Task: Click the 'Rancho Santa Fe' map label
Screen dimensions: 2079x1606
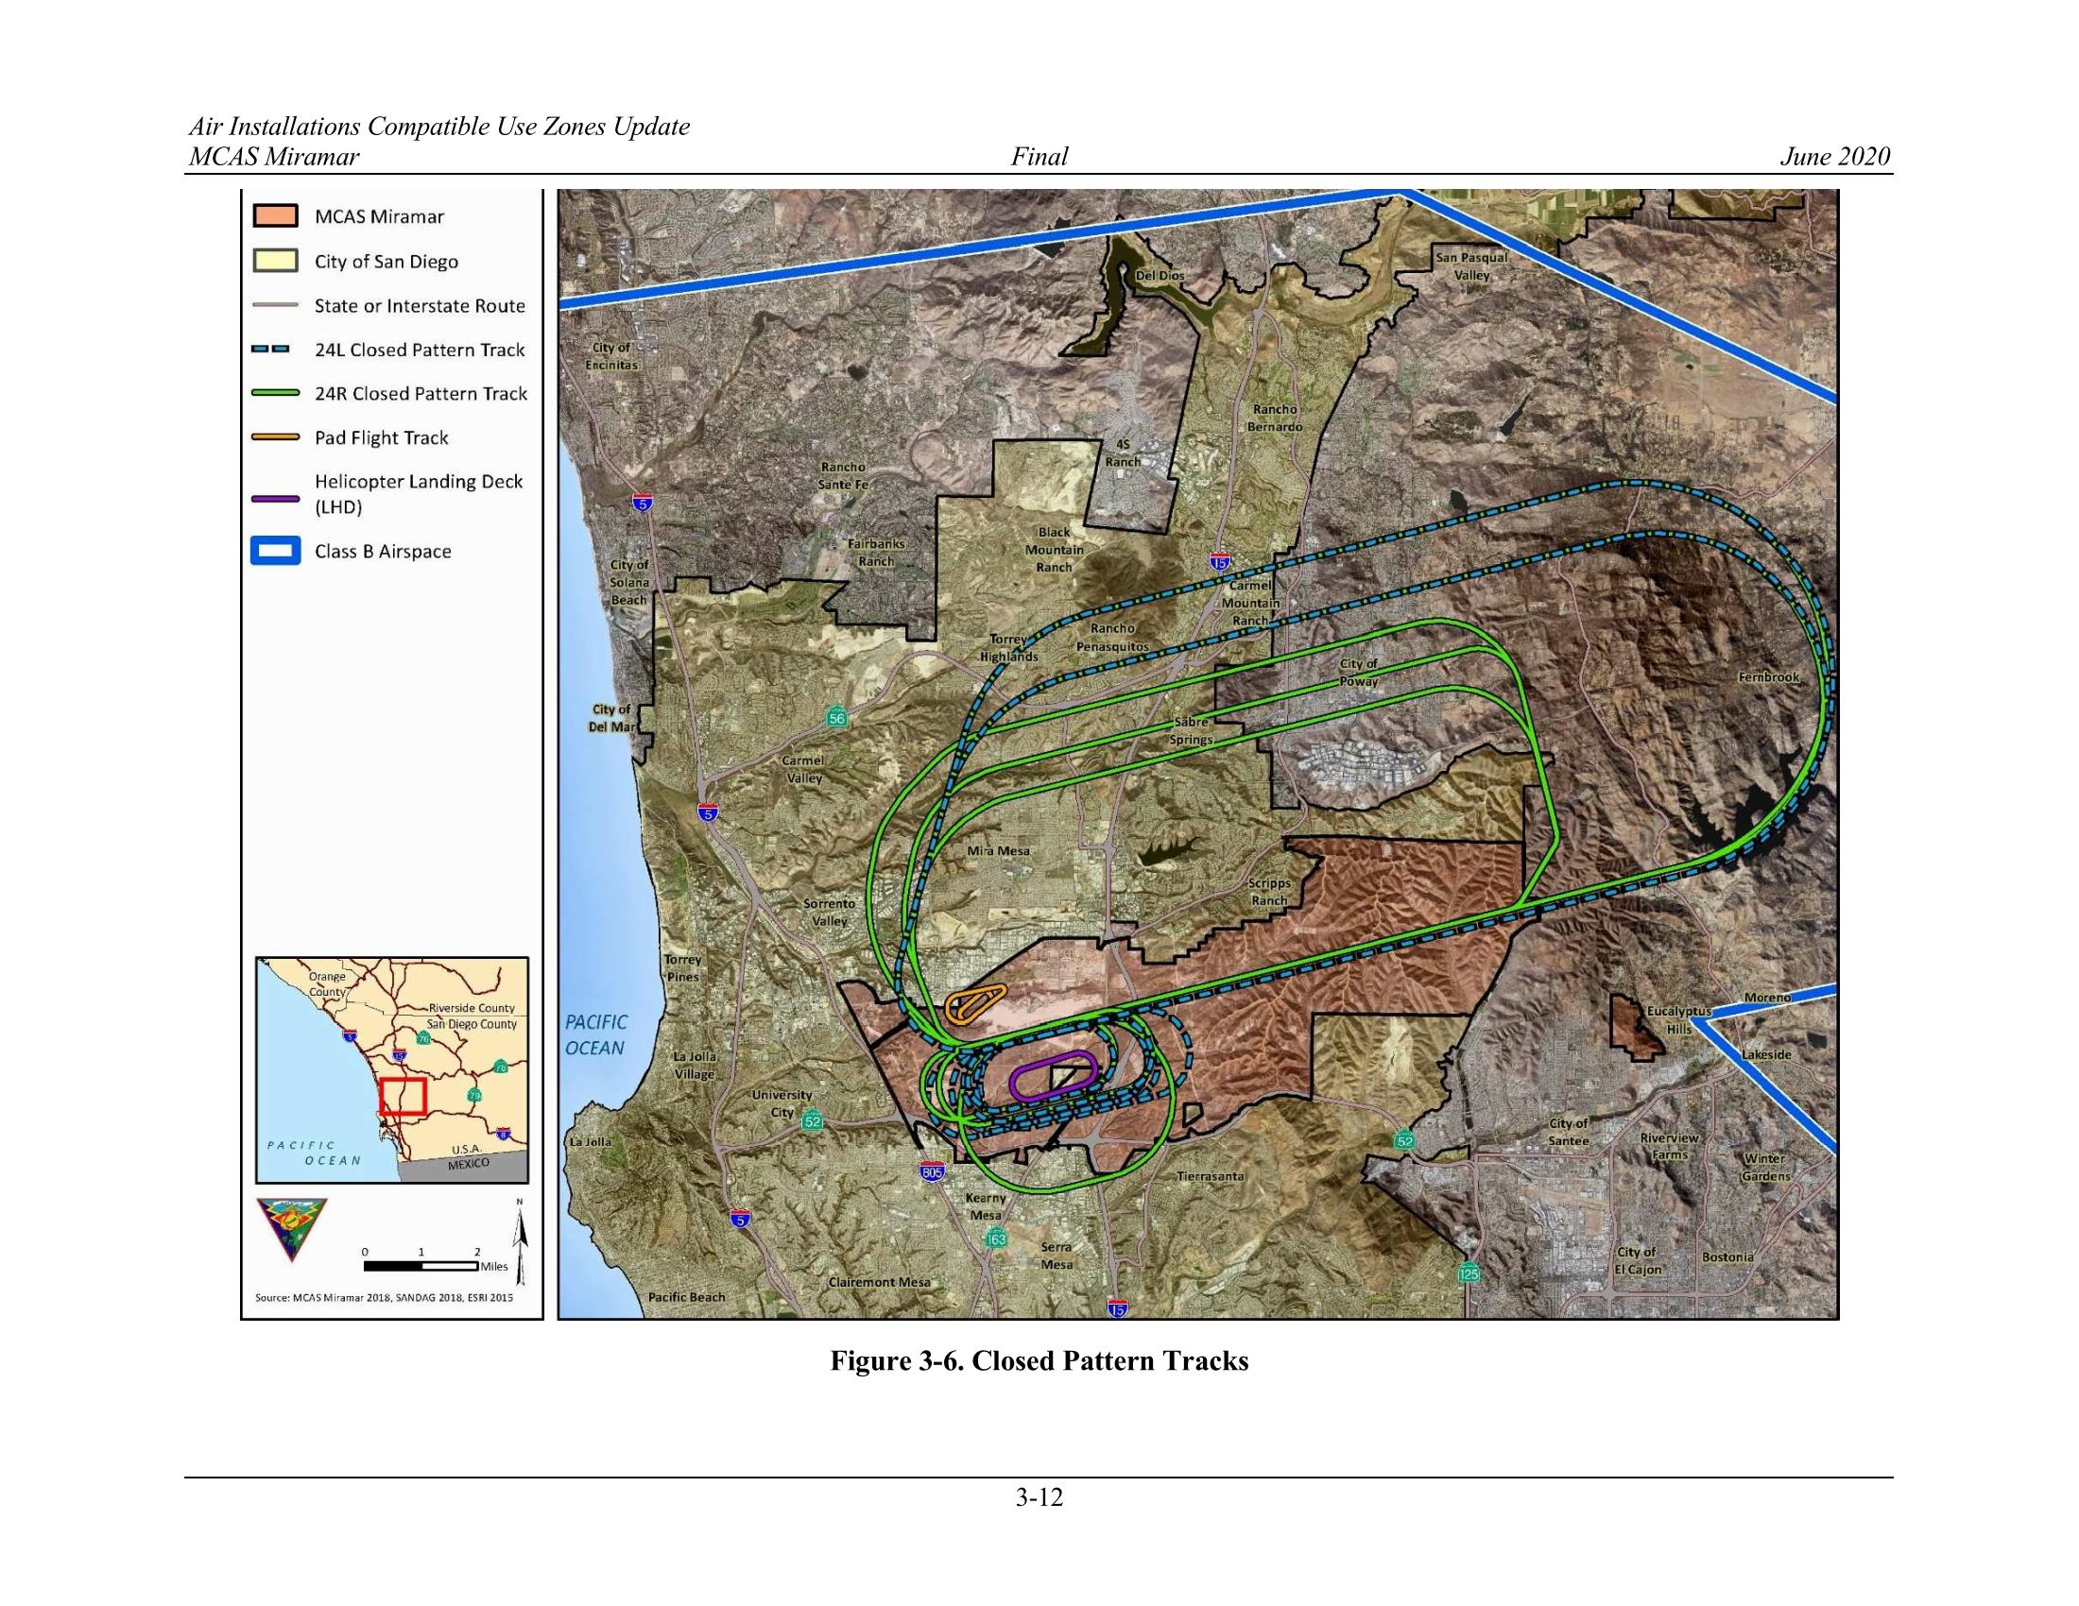Action: 843,476
